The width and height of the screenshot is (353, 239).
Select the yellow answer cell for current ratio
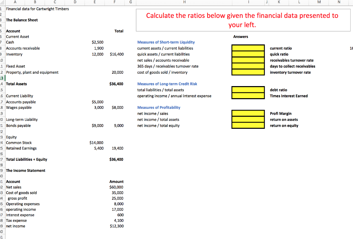[x=248, y=48]
